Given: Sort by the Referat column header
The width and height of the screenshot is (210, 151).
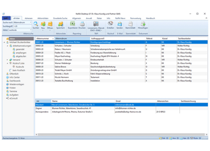Looking at the screenshot, I should coord(153,39).
